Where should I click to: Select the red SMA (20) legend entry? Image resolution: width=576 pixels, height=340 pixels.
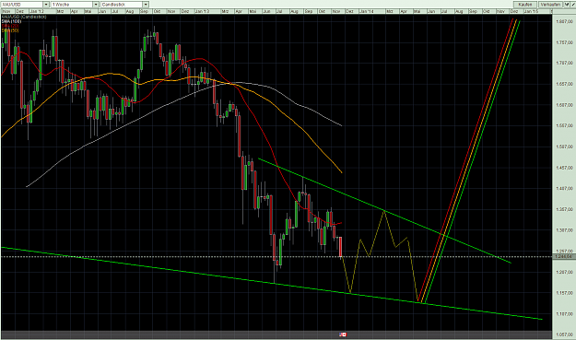click(10, 26)
